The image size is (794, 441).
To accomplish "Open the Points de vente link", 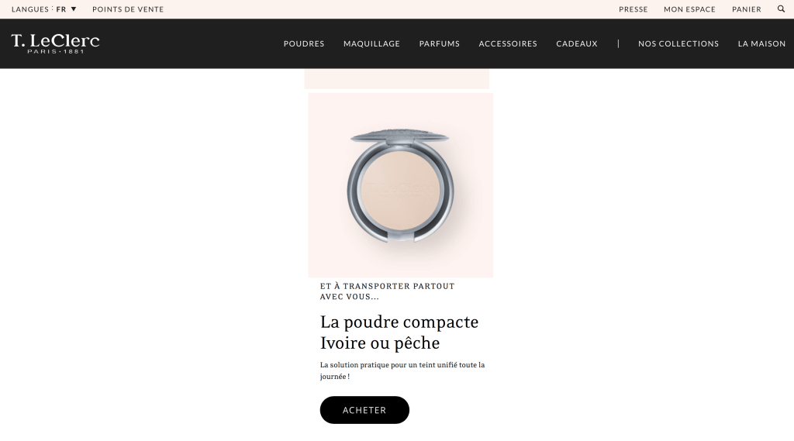I will coord(128,9).
